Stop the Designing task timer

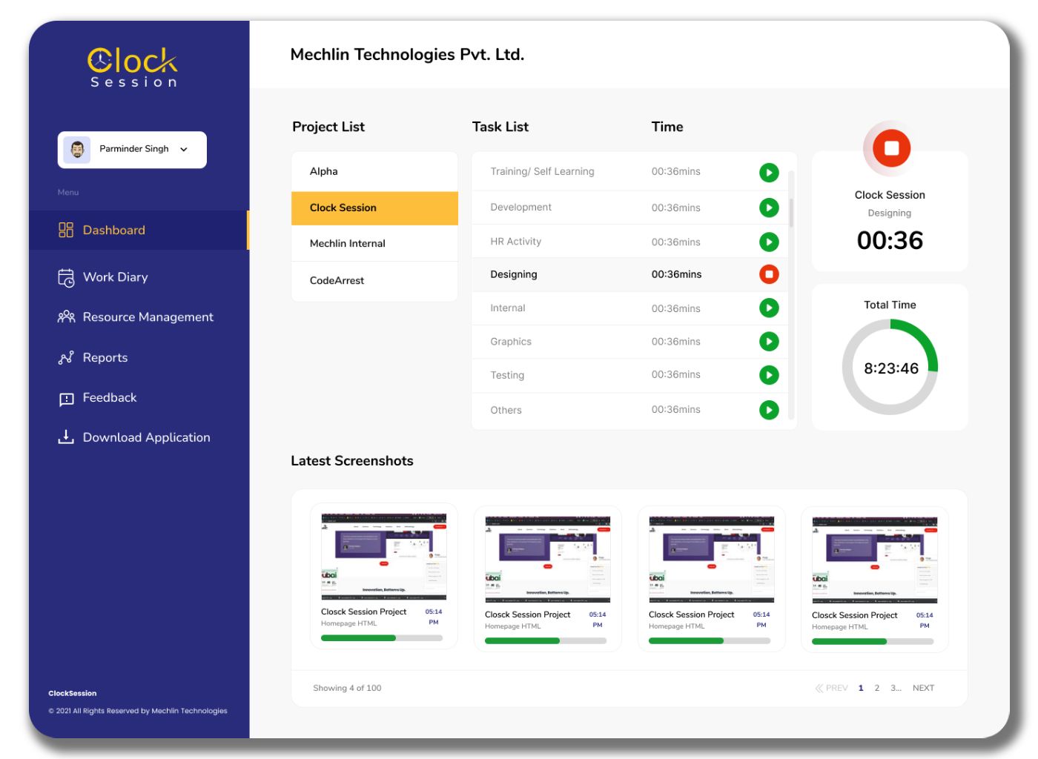click(769, 274)
